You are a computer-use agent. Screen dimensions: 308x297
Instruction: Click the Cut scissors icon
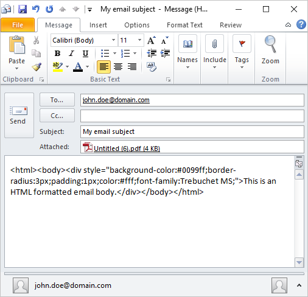36,40
